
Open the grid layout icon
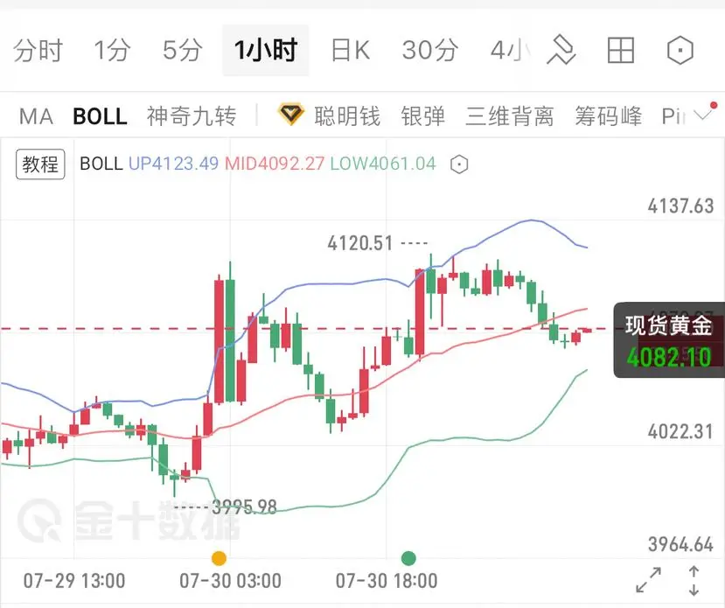(621, 51)
